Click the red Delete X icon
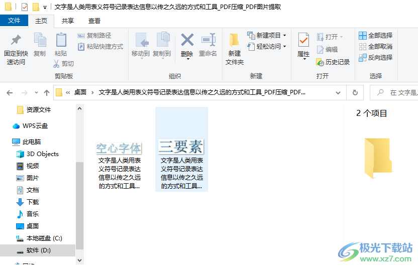This screenshot has width=418, height=267. pos(187,40)
